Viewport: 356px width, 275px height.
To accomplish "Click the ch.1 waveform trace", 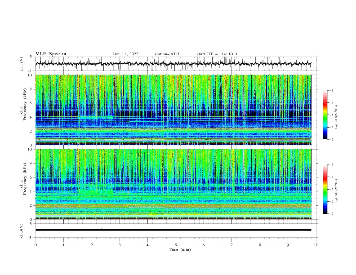I will pyautogui.click(x=173, y=63).
